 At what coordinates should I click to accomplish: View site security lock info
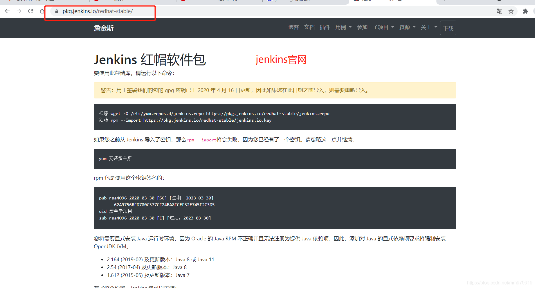point(57,11)
